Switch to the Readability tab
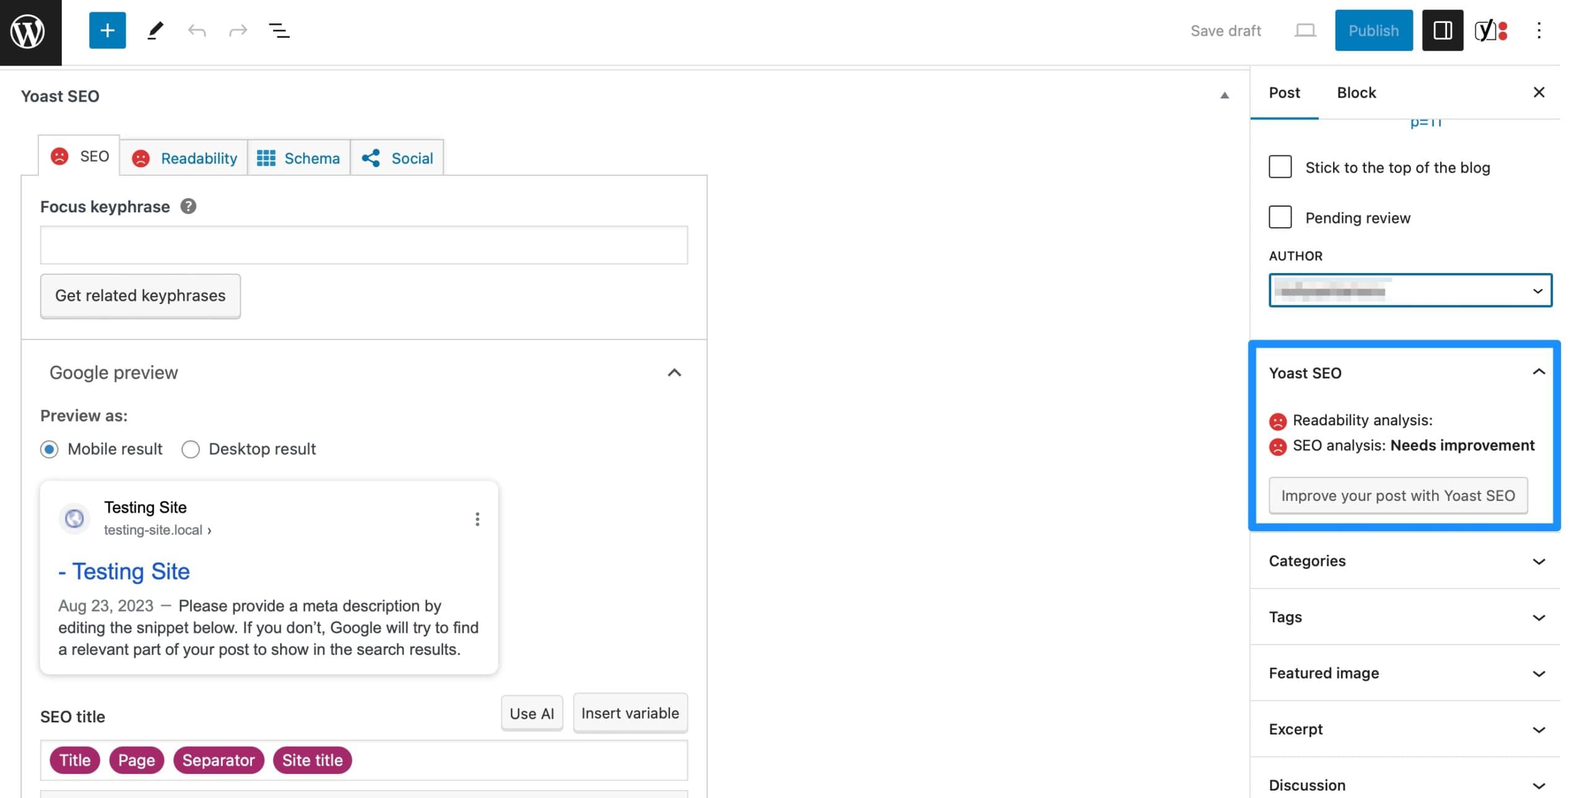Image resolution: width=1585 pixels, height=798 pixels. tap(184, 158)
